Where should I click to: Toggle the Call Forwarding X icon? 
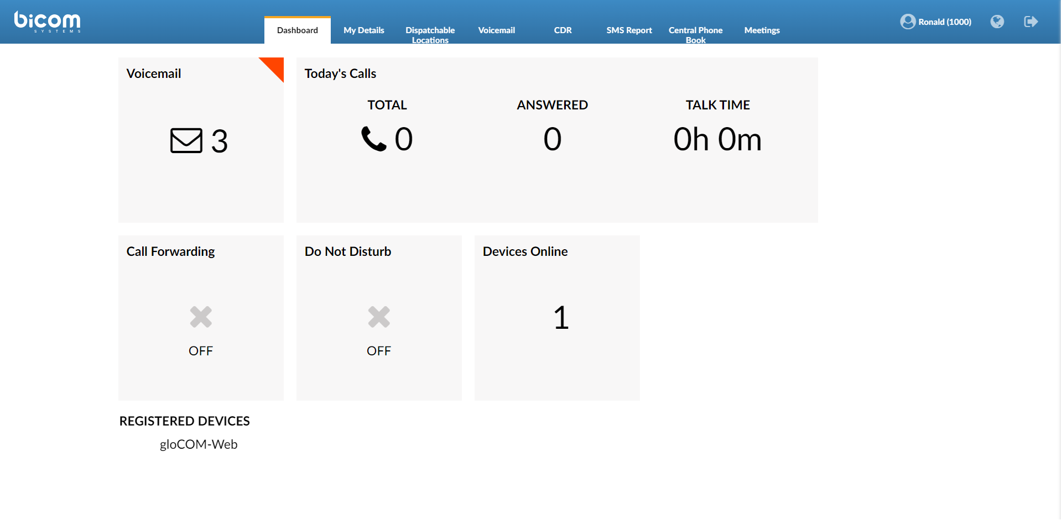[201, 317]
